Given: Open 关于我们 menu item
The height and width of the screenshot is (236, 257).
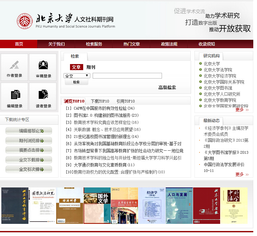Looking at the screenshot, I should coord(56,44).
